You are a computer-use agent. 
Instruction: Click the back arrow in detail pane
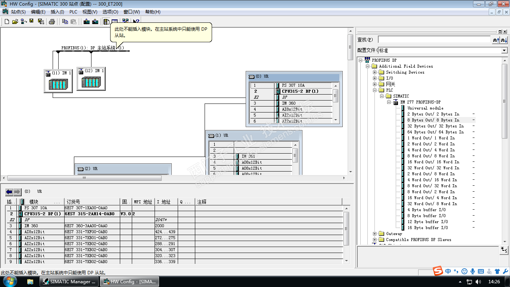click(9, 192)
